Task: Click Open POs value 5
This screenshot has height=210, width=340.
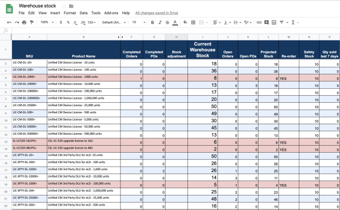Action: coord(248,85)
